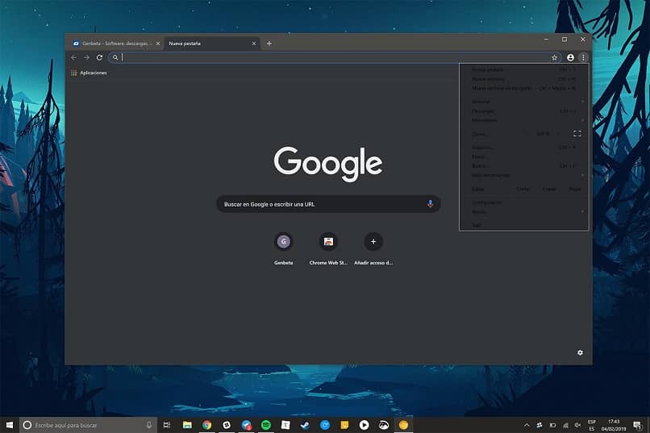Open the yellow sticky notes taskbar app
650x433 pixels.
click(x=344, y=425)
